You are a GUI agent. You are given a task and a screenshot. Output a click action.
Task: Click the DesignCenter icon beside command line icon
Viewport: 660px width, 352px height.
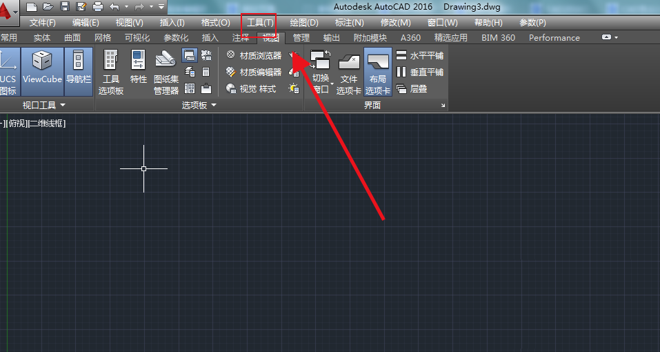coord(206,55)
